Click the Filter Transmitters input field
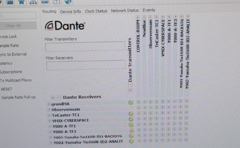 (85, 47)
